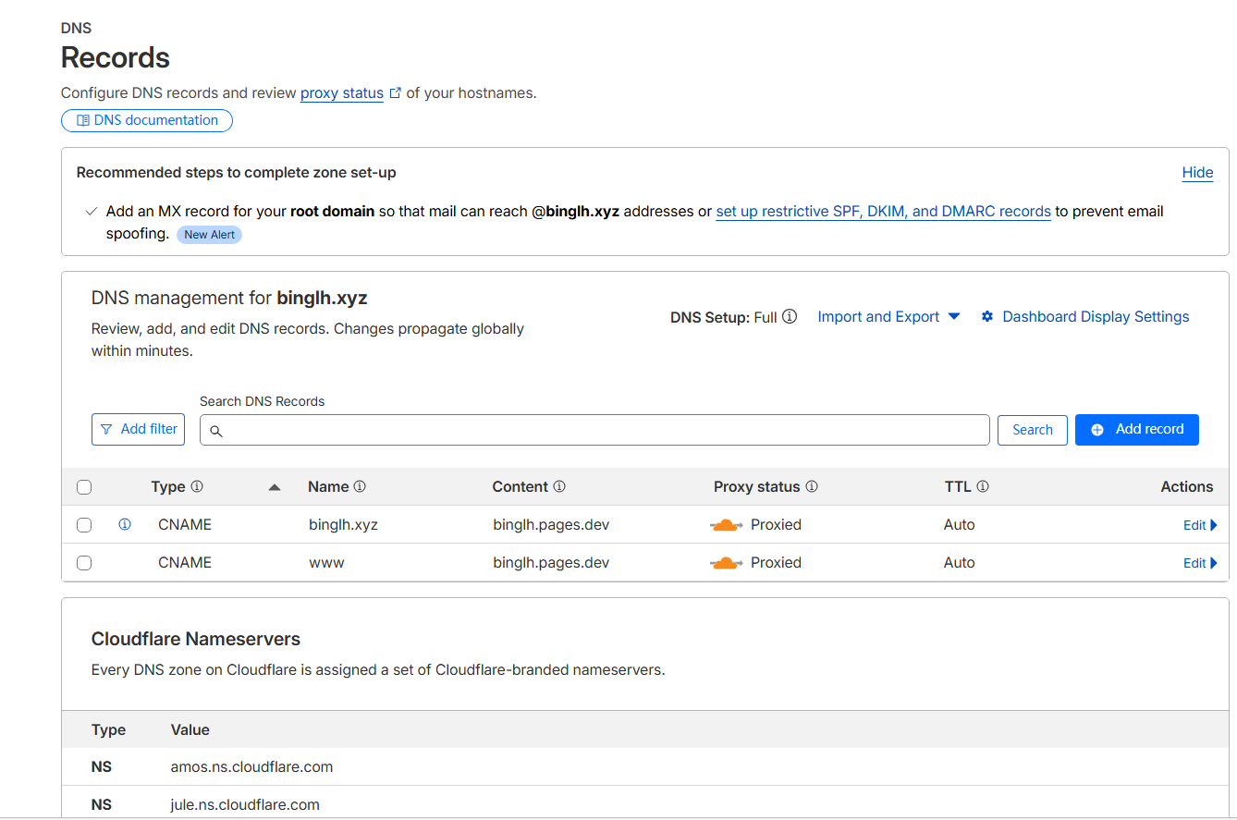Click the Cloudflare Nameservers heading
Screen dimensions: 1237x820
coord(196,639)
